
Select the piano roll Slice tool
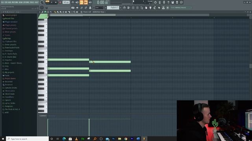[x=69, y=12]
